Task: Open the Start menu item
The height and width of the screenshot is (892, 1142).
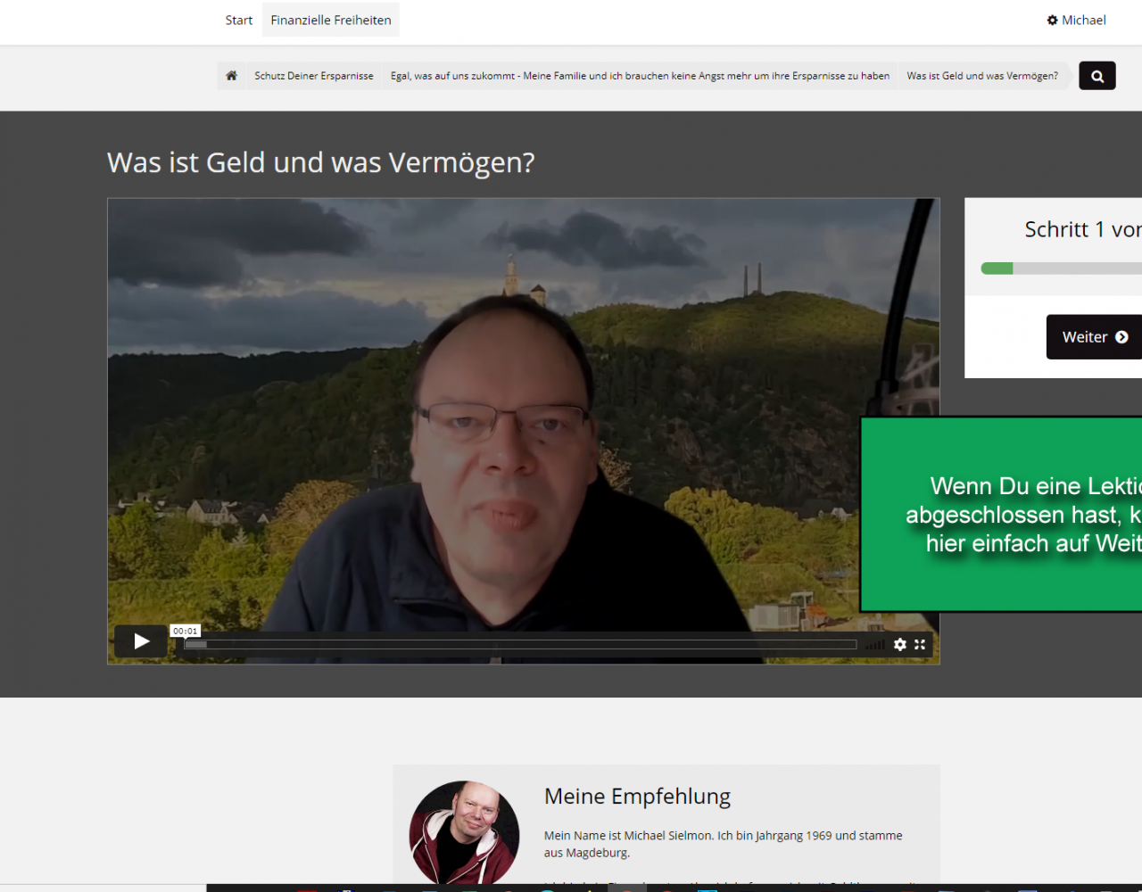Action: (238, 20)
